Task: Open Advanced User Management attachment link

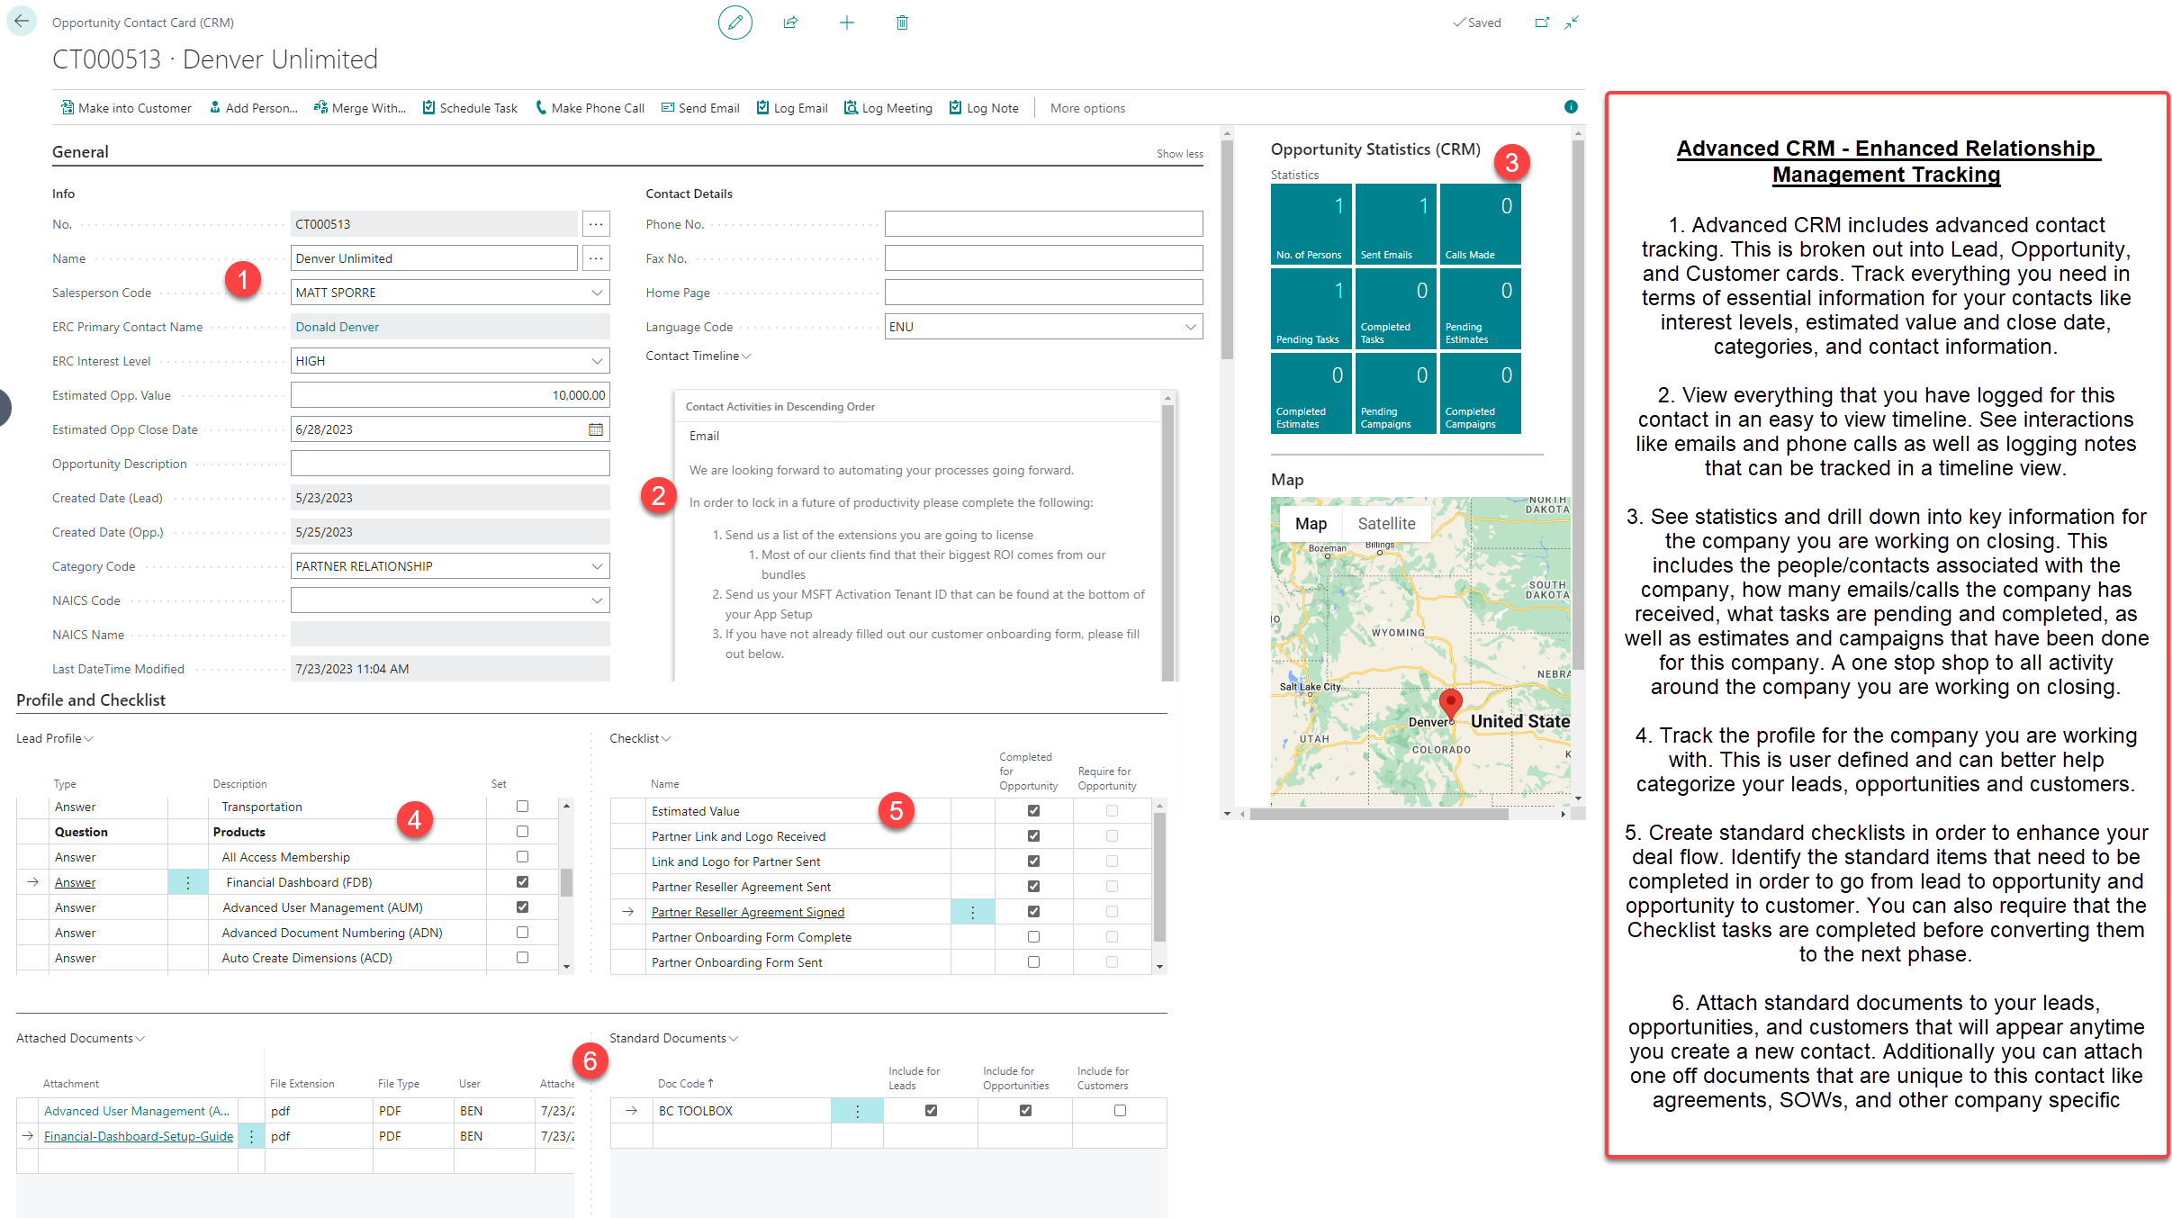Action: point(137,1111)
